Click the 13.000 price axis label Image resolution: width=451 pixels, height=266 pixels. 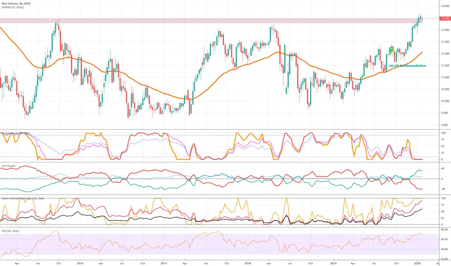coord(445,30)
